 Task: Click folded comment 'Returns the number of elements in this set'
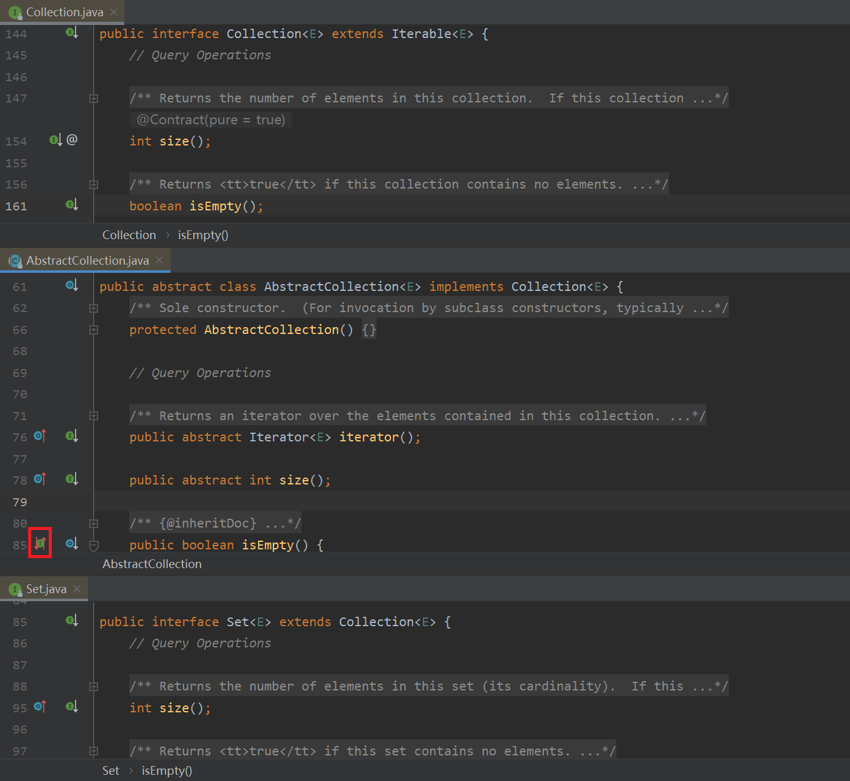[x=429, y=686]
